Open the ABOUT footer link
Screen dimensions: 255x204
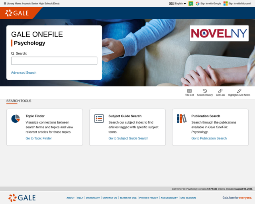[x=71, y=198]
